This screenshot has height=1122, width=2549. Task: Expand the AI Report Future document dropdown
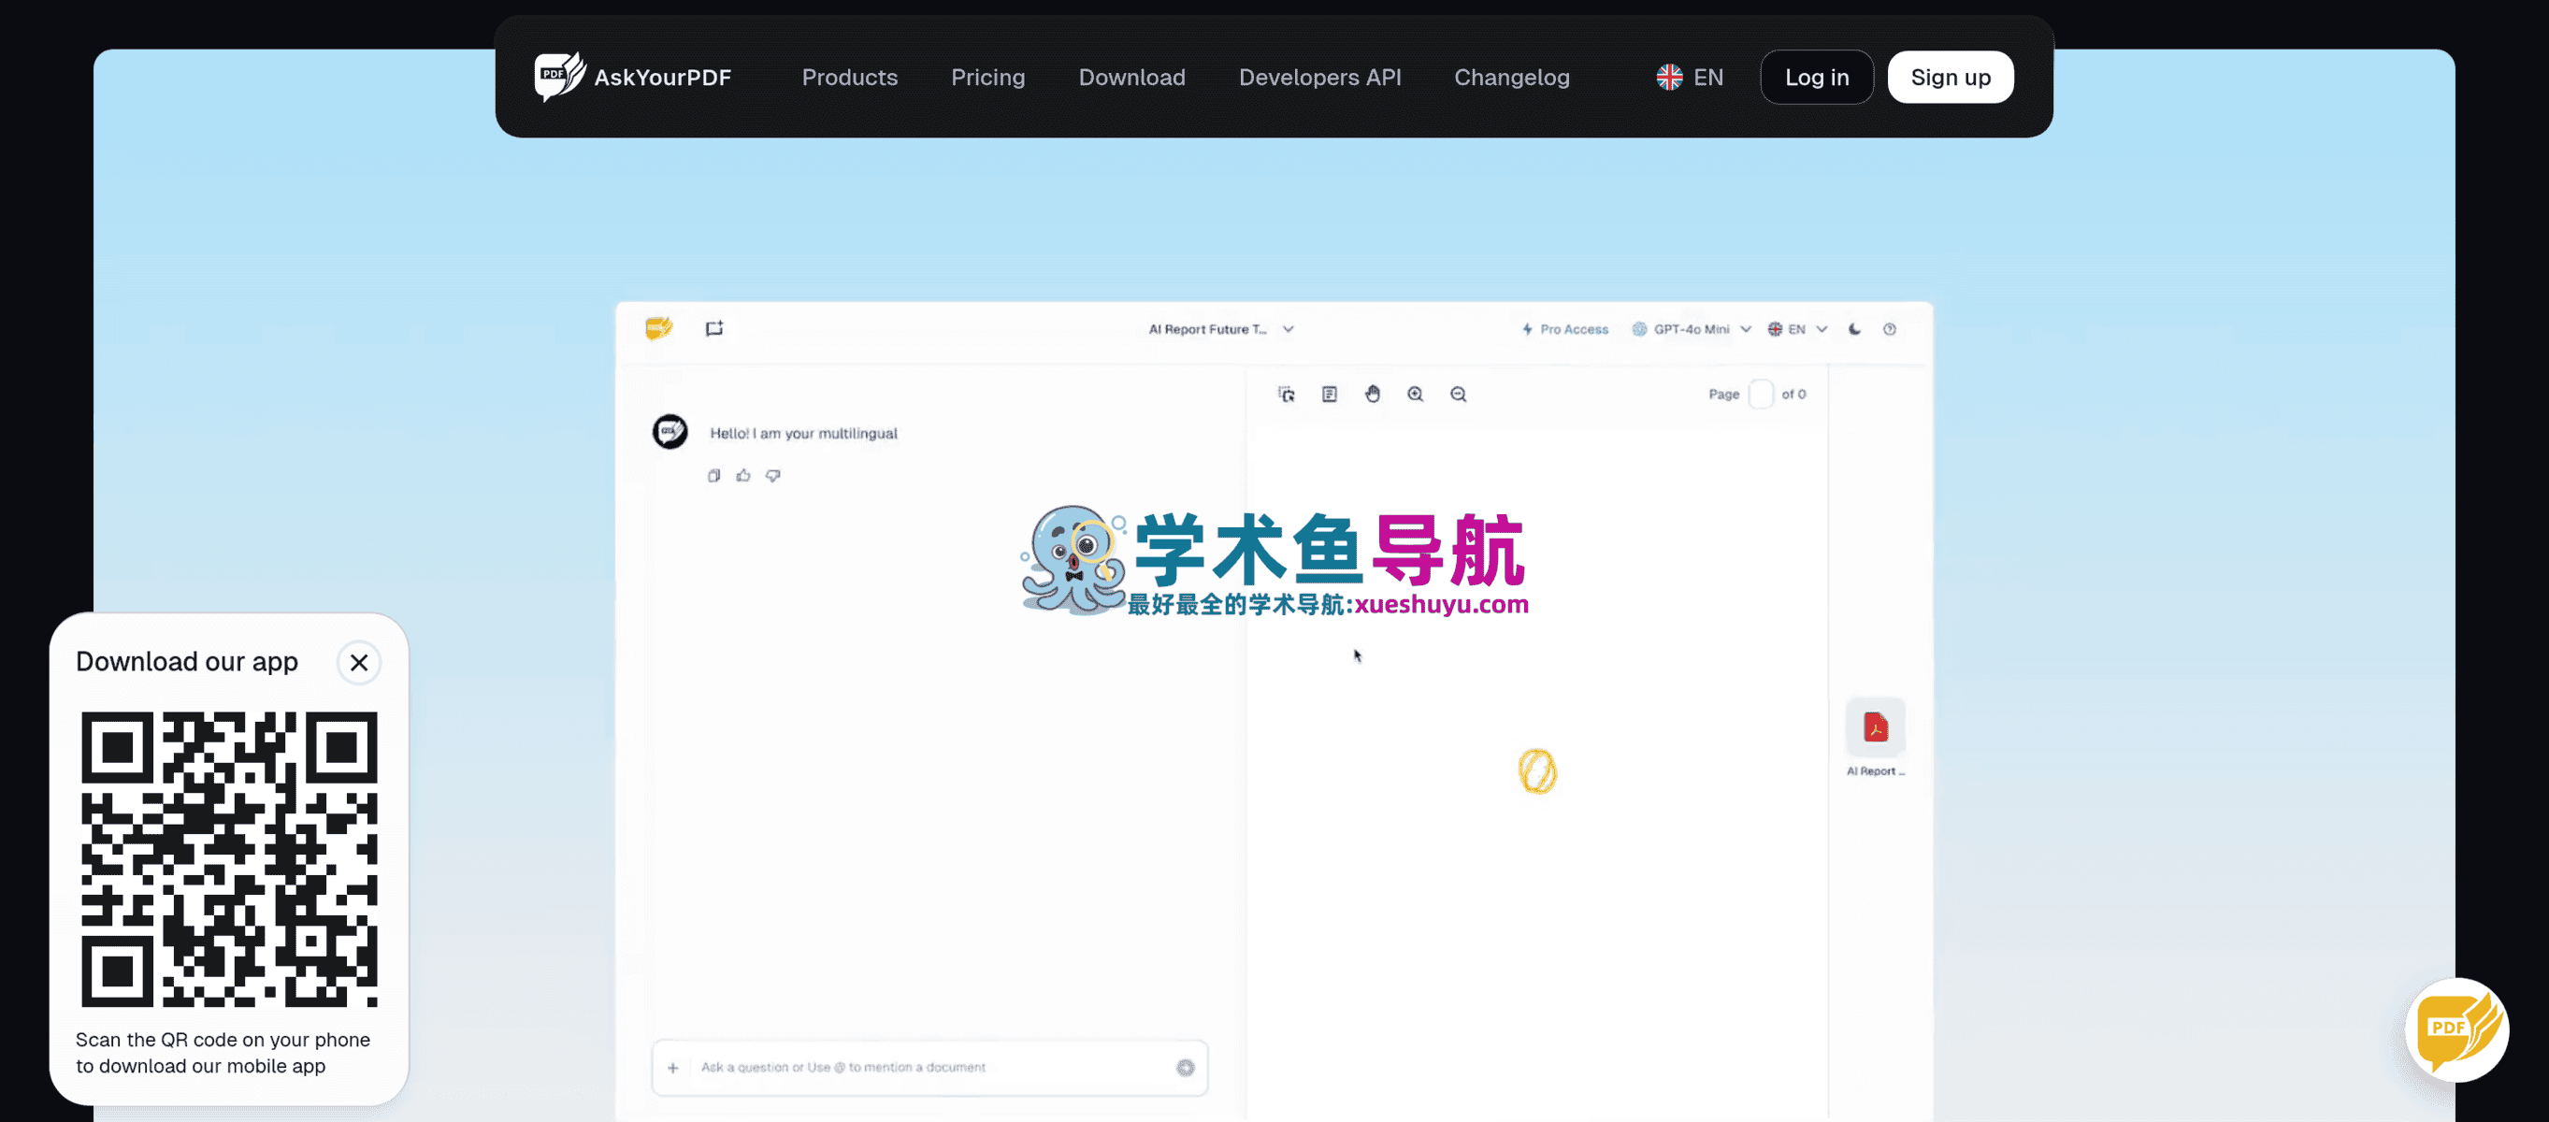(1221, 329)
